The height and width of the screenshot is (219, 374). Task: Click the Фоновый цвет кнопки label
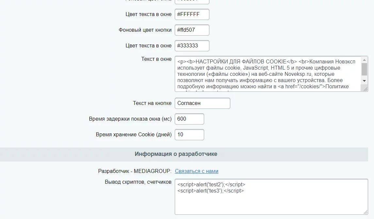(x=145, y=30)
